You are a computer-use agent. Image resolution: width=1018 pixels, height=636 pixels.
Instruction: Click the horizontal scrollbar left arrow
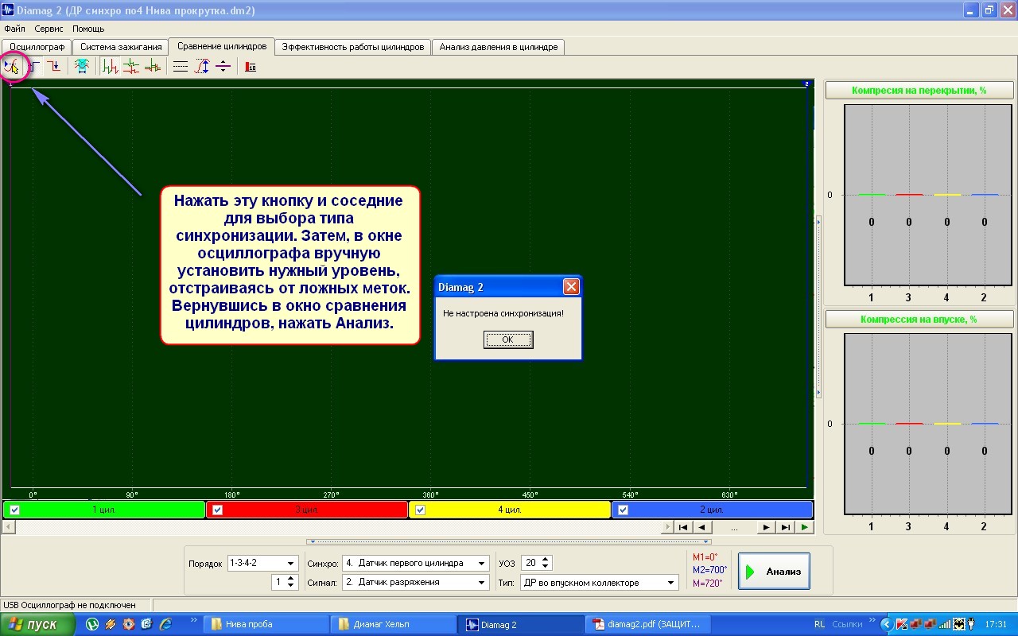point(9,527)
